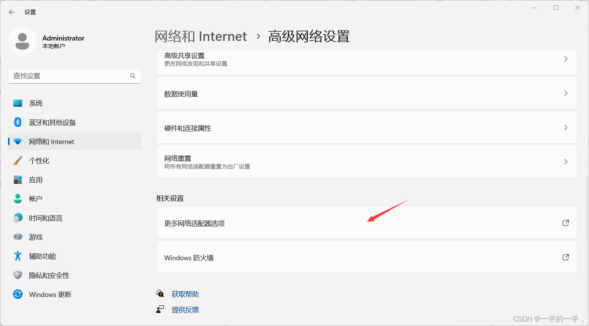Open 硬件和连接属性 with the chevron
The height and width of the screenshot is (326, 589).
point(566,128)
